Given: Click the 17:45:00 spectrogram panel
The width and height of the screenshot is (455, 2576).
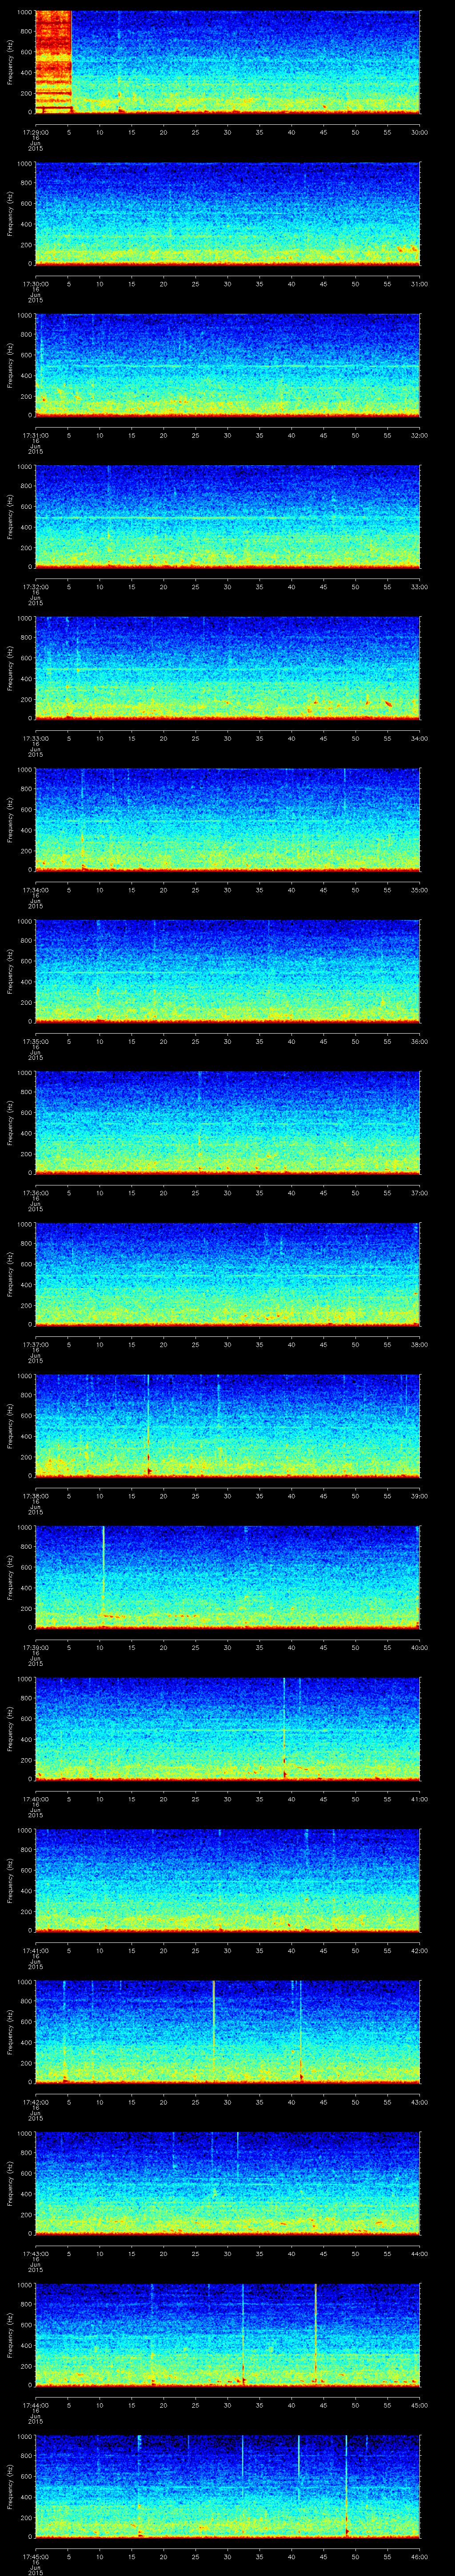Looking at the screenshot, I should [x=227, y=2486].
